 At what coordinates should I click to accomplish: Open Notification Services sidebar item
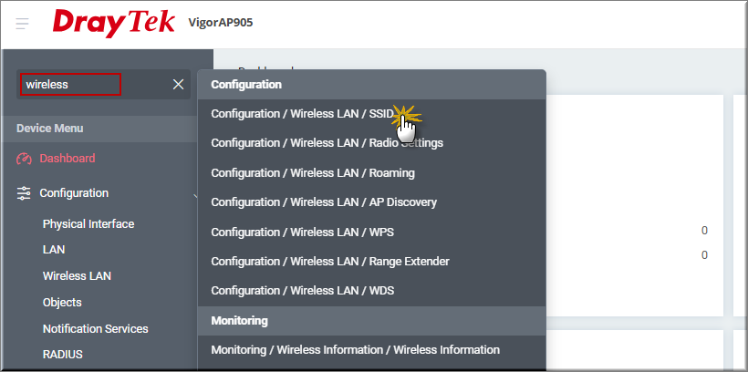coord(95,328)
